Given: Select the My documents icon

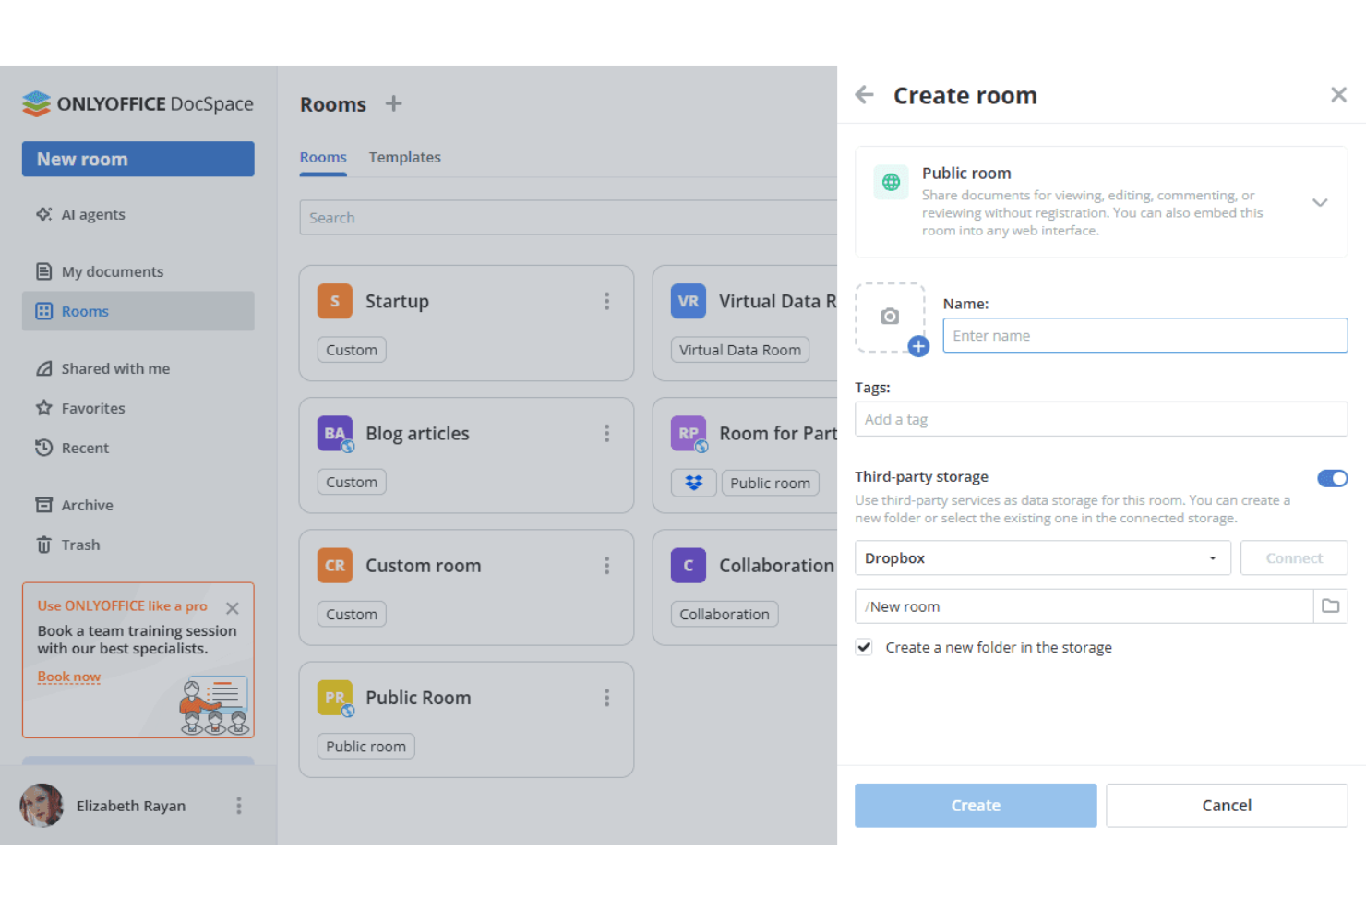Looking at the screenshot, I should point(44,270).
